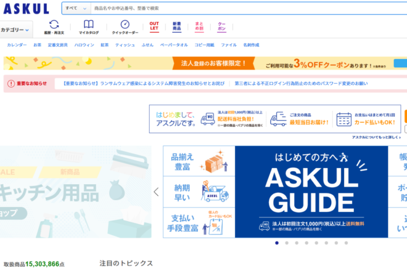Open the クーポン coupon icon
The image size is (407, 271).
pyautogui.click(x=221, y=27)
